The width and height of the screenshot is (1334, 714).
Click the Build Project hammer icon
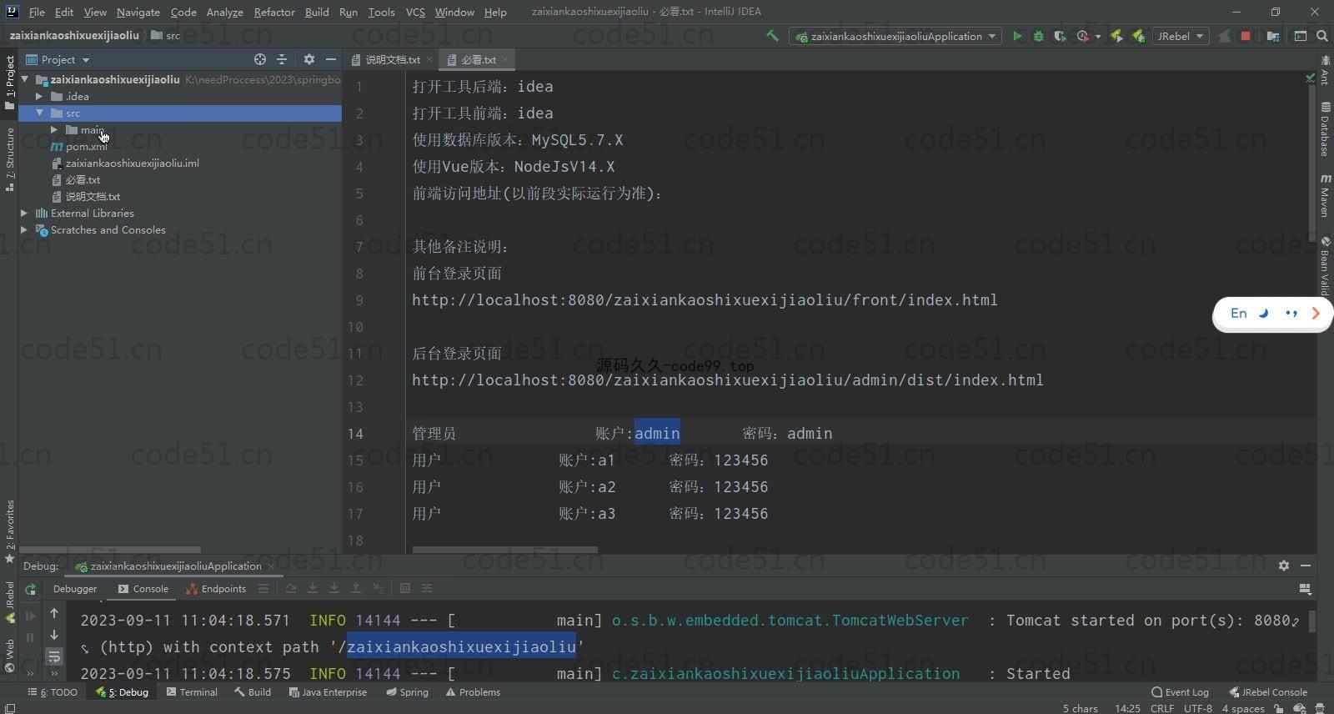(x=773, y=36)
